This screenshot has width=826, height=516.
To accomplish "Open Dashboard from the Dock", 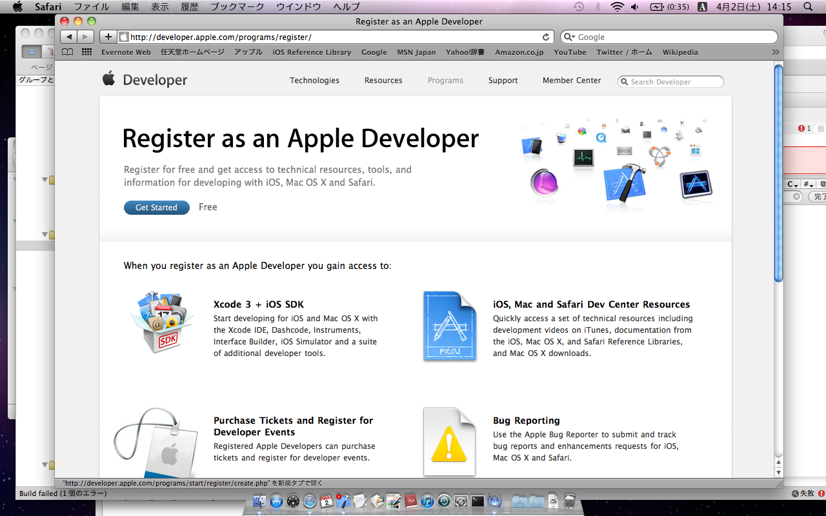I will coord(293,501).
